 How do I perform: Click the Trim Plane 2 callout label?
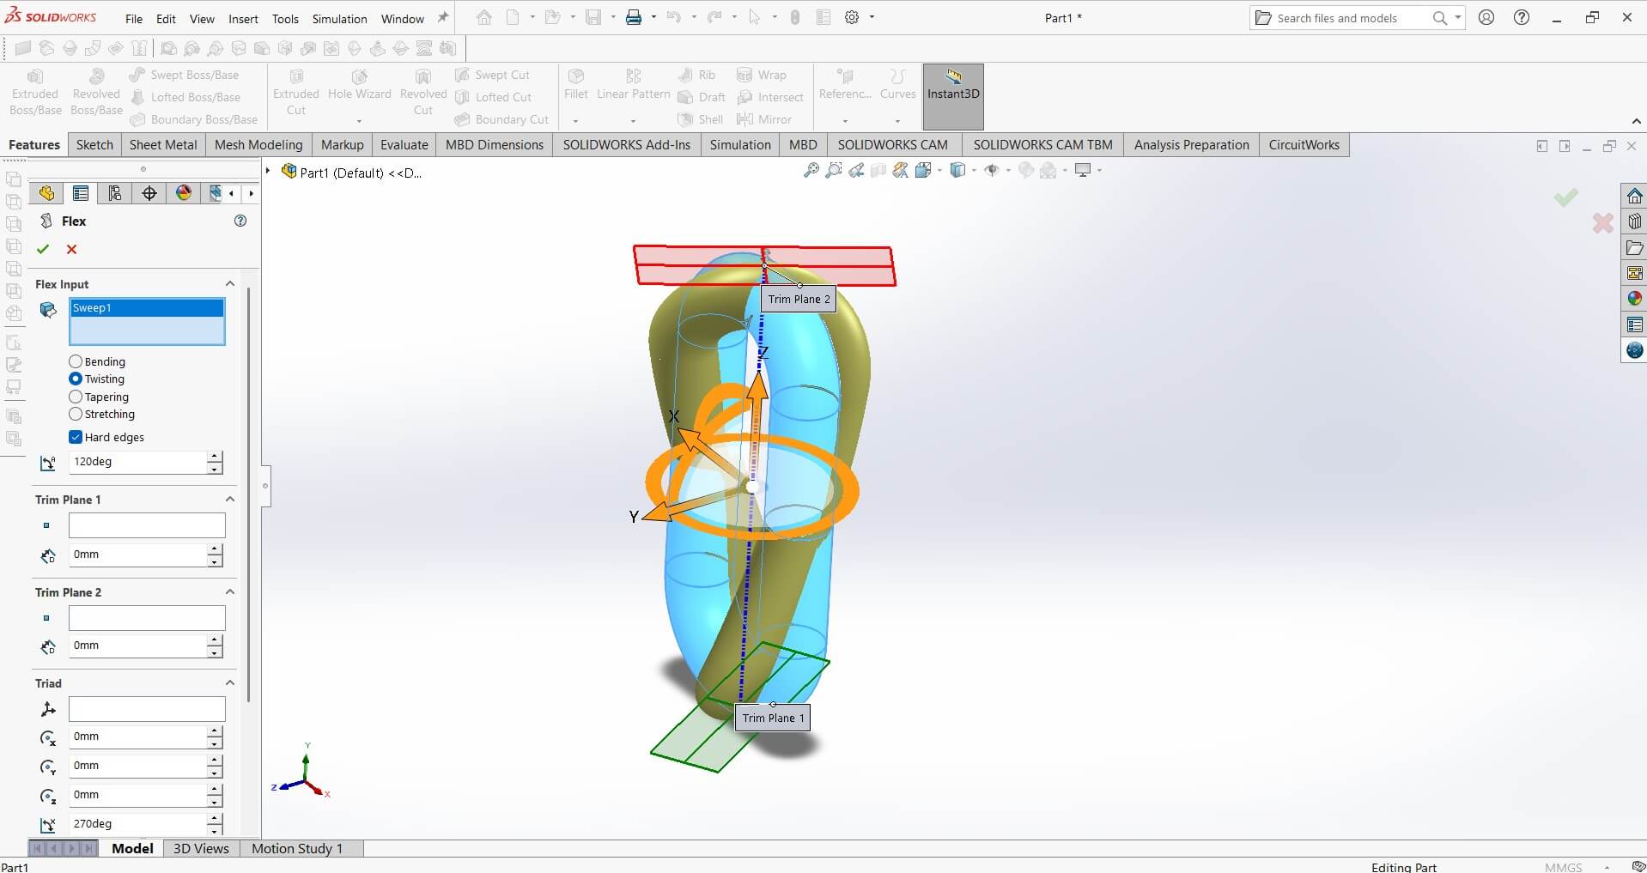pyautogui.click(x=799, y=299)
